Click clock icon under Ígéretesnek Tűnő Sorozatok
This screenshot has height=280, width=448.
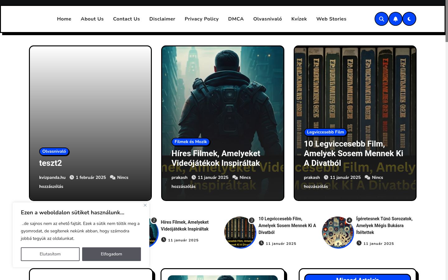click(x=359, y=243)
